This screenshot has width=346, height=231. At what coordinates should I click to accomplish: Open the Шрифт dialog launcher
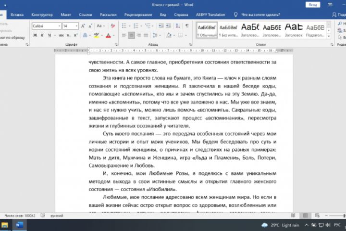[116, 44]
